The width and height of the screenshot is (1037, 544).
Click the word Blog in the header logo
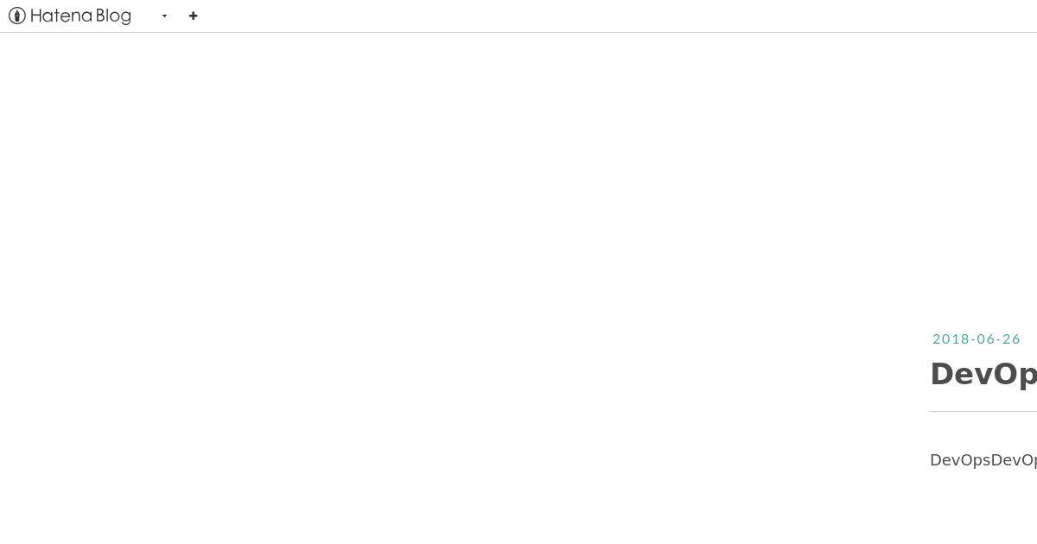(x=113, y=16)
